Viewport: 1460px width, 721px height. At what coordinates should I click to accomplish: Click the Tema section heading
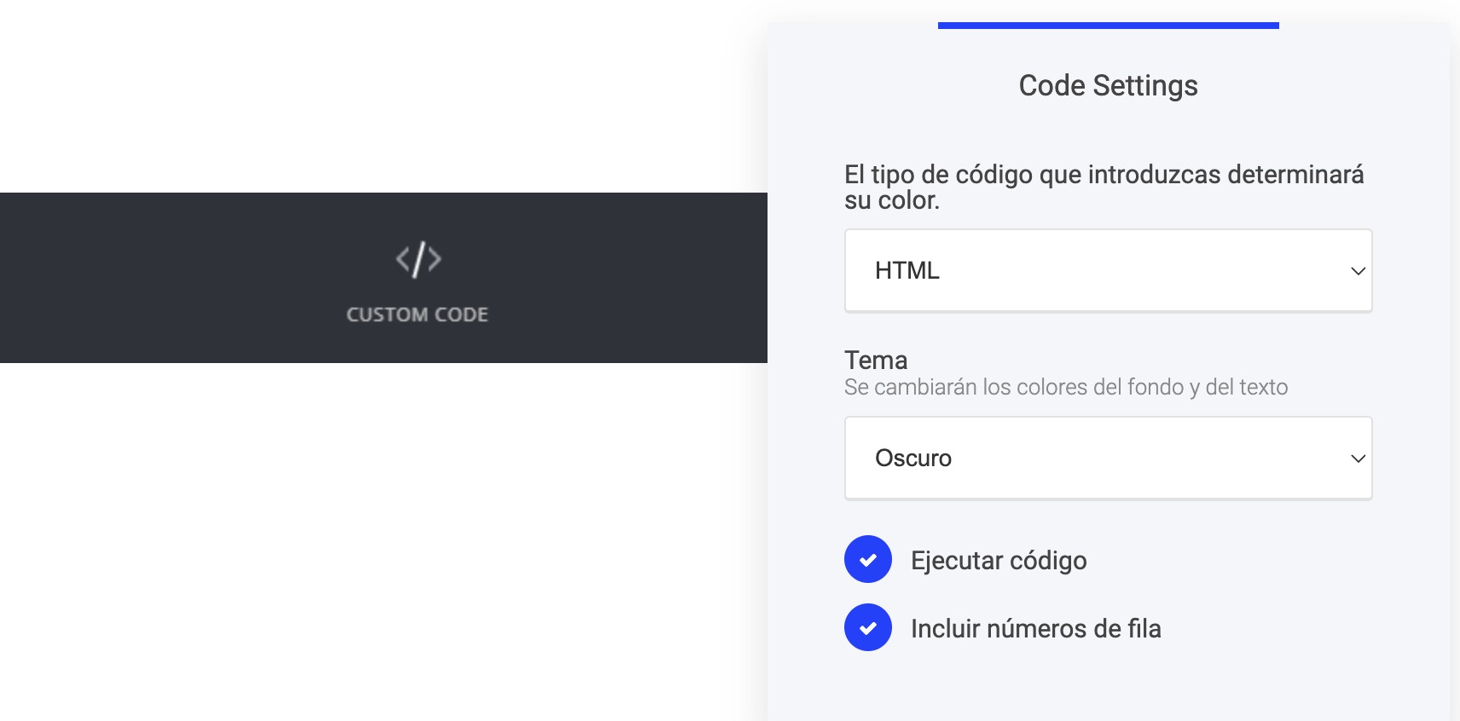[876, 360]
